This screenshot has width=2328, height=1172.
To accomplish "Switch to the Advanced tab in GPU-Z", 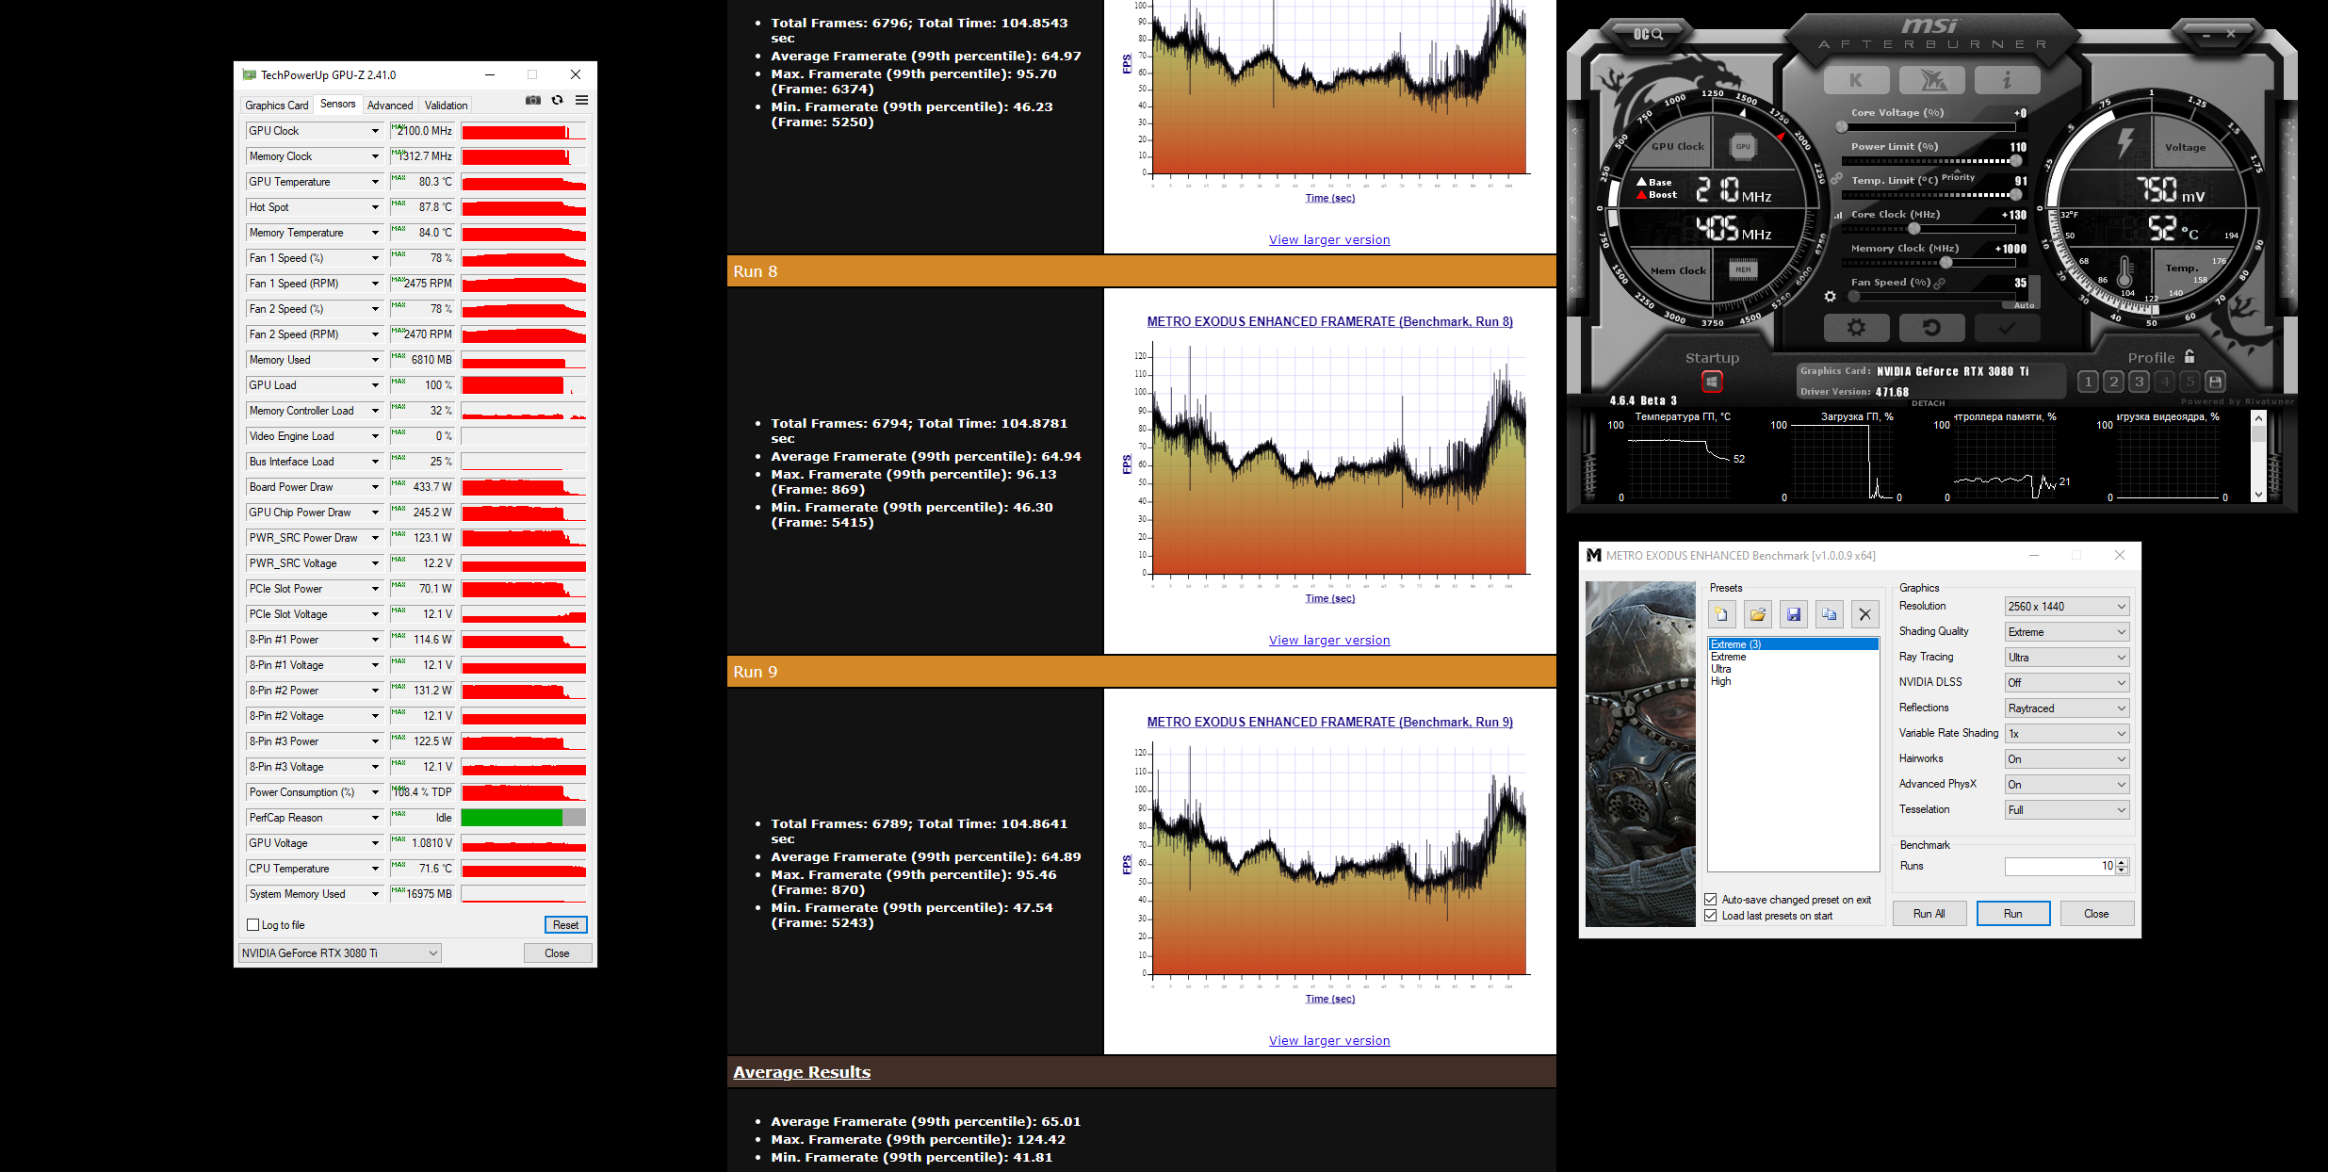I will (390, 106).
